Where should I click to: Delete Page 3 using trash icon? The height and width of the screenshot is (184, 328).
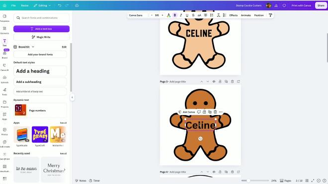232,81
